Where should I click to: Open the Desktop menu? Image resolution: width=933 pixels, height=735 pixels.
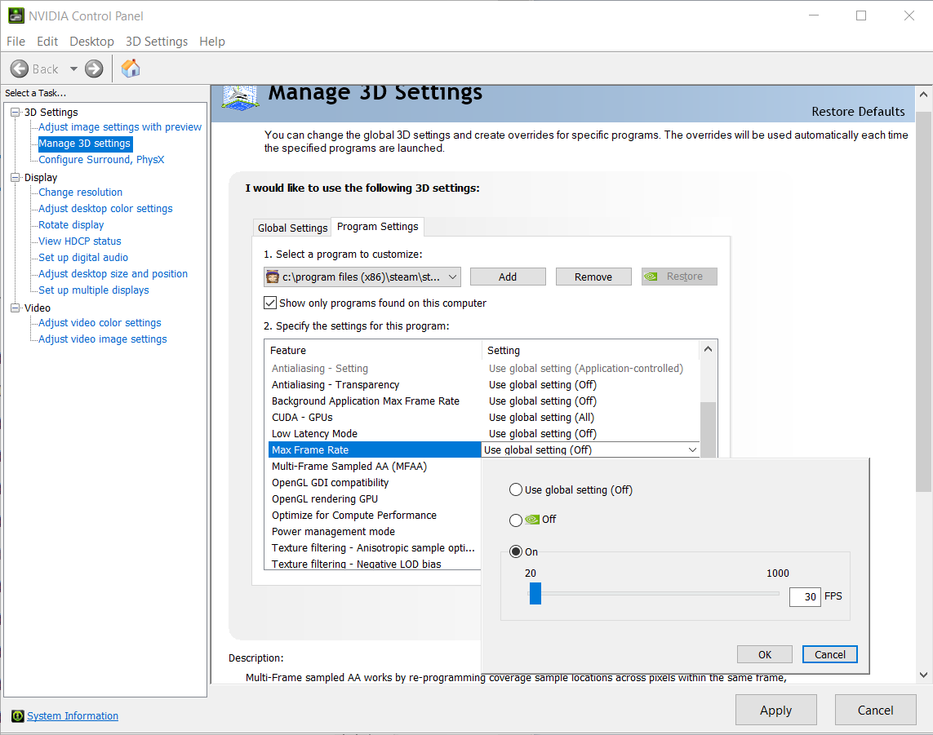point(91,42)
